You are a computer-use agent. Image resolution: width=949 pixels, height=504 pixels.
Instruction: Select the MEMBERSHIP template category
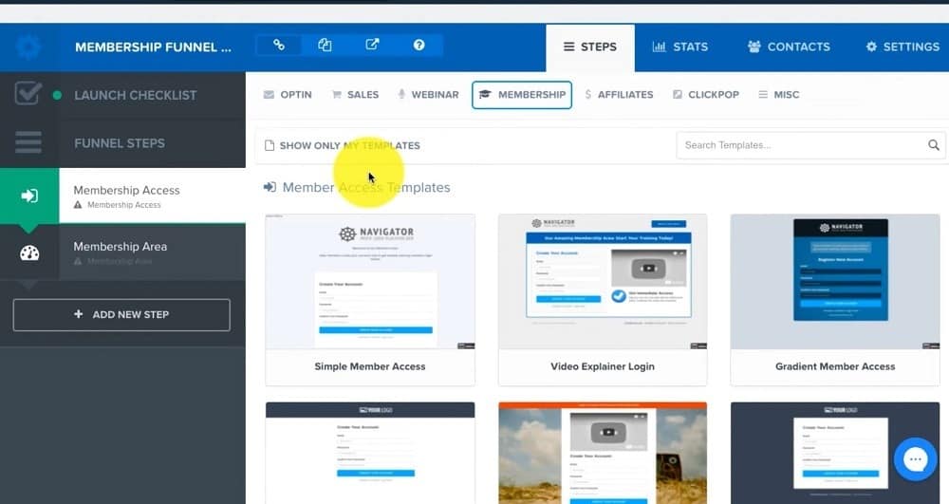(522, 95)
